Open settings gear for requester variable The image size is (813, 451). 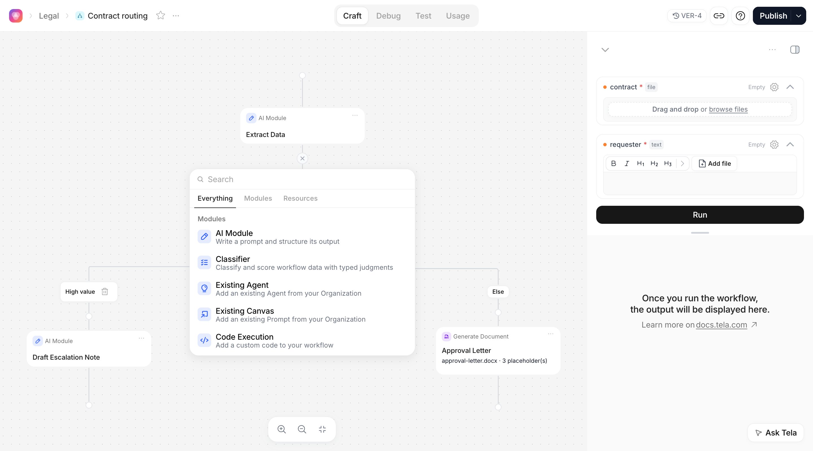tap(774, 144)
